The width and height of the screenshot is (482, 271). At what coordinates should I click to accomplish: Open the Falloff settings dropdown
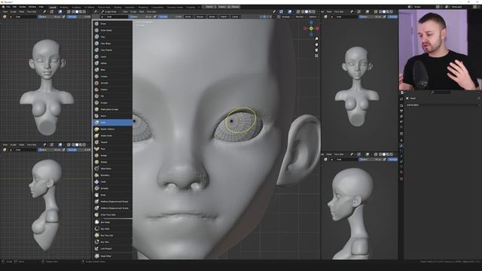pos(224,17)
